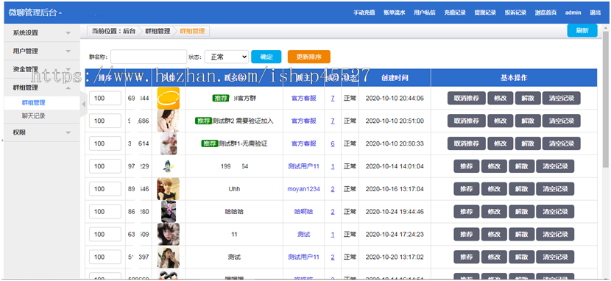Click 修改 for 测试群1-无需验证 row

click(501, 143)
